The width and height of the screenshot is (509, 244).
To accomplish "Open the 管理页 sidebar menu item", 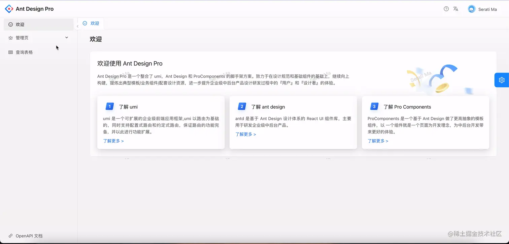I will [x=39, y=38].
